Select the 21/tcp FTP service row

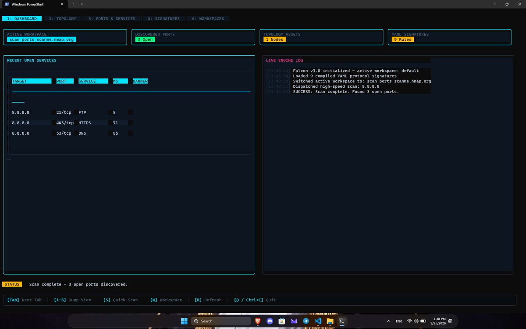(72, 113)
